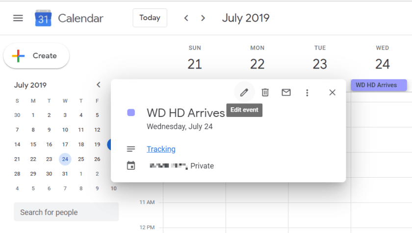Click the event's purple color square

[131, 113]
